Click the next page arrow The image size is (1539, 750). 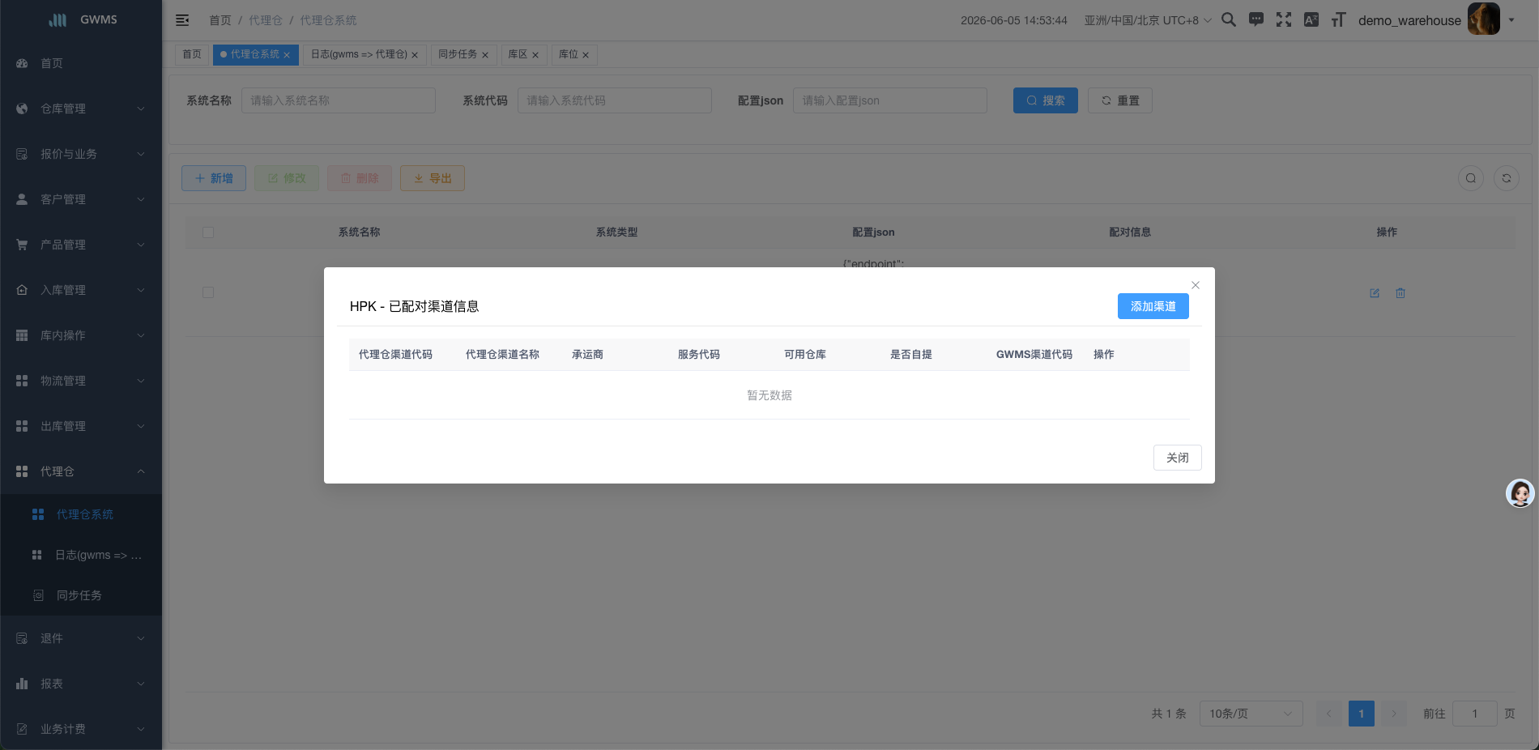coord(1394,714)
